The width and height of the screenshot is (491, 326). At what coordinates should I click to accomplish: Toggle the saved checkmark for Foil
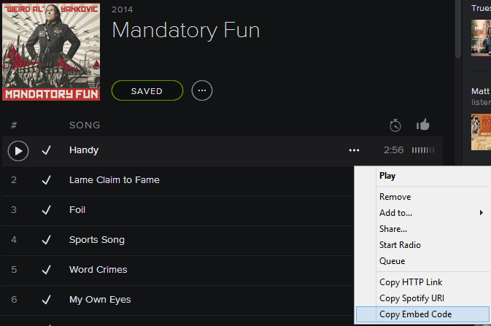click(x=46, y=210)
